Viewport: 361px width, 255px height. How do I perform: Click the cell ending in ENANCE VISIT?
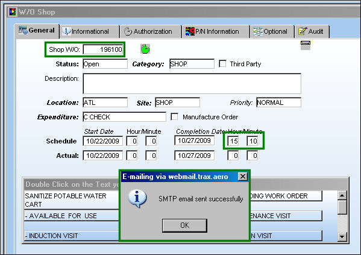click(x=286, y=216)
